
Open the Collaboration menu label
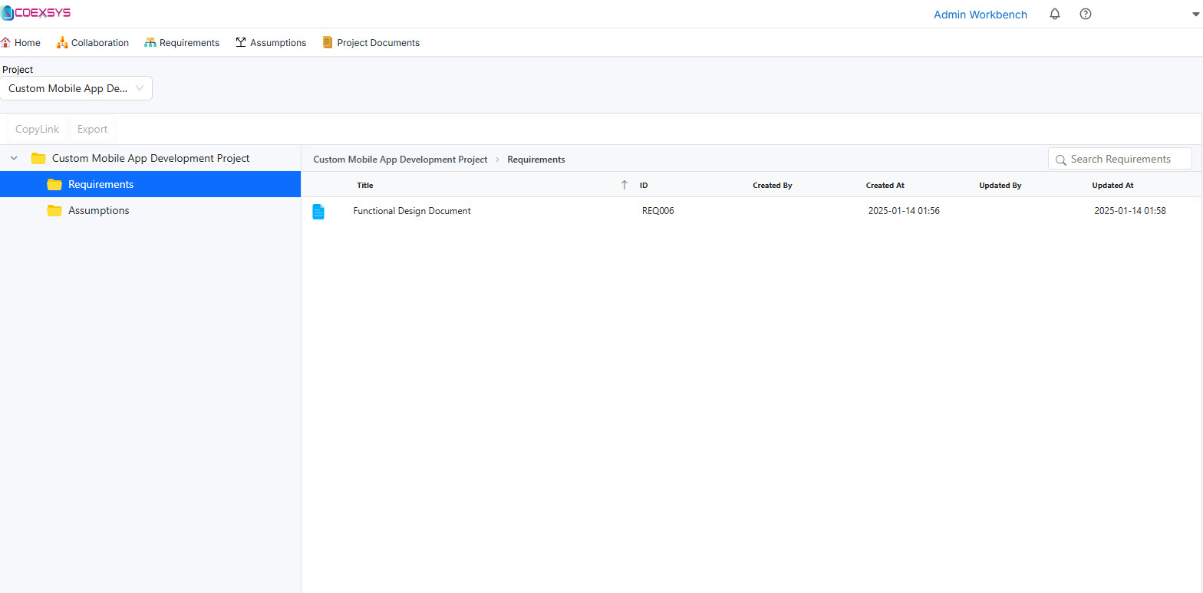[x=100, y=43]
